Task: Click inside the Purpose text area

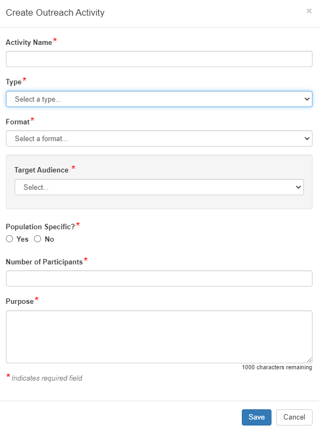Action: [x=159, y=337]
